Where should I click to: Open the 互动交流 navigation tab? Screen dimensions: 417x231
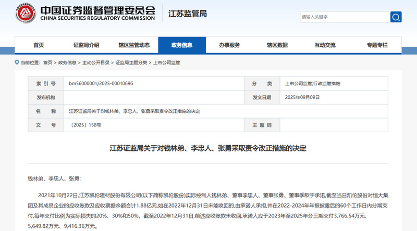point(325,45)
